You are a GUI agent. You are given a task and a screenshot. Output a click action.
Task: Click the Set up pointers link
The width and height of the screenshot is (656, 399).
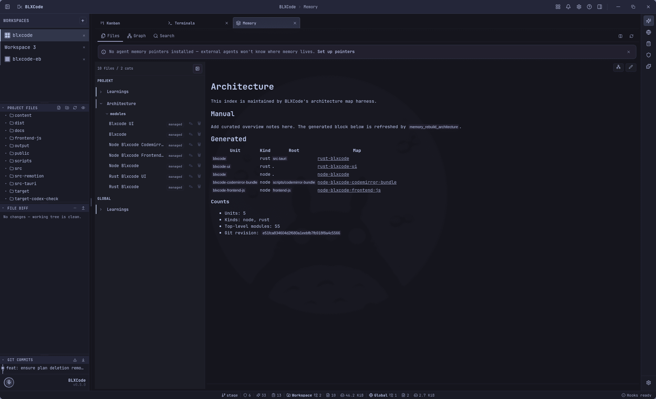coord(336,52)
